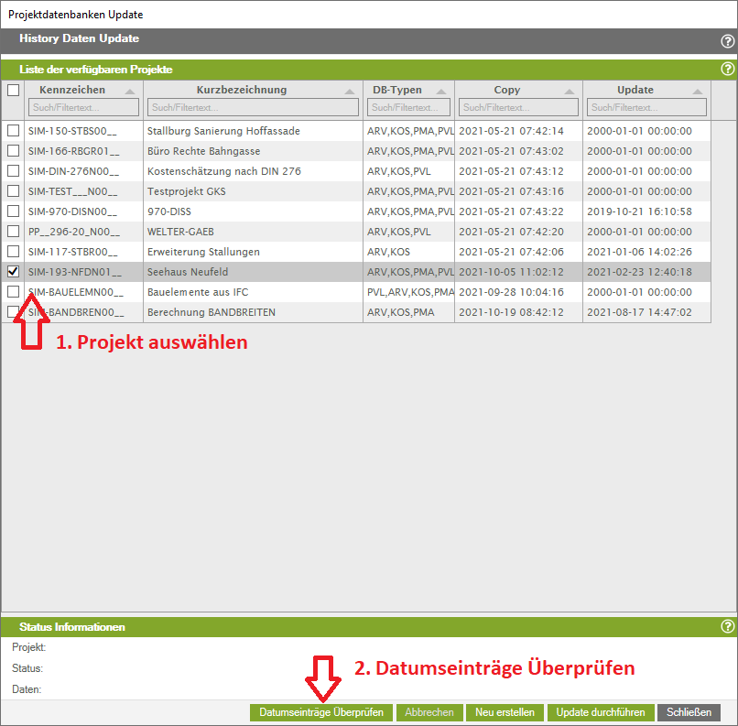Viewport: 738px width, 726px height.
Task: Open help for Liste der verfügbaren Projekte
Action: click(727, 70)
